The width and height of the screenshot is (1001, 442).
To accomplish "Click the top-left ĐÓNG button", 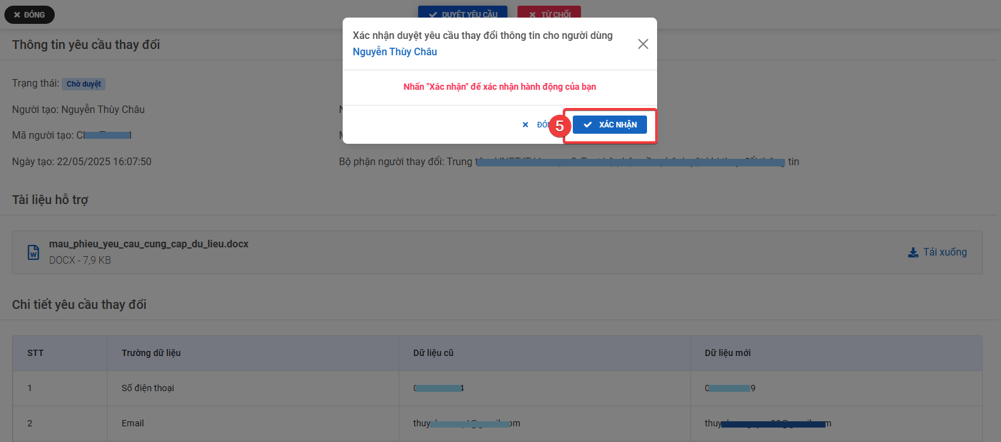I will coord(30,14).
